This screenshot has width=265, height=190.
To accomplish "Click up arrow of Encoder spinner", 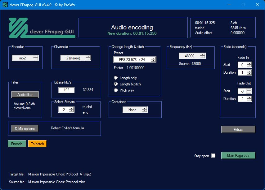I will point(35,57).
